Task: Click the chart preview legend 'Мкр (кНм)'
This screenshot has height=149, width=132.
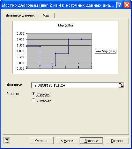Action: click(106, 51)
